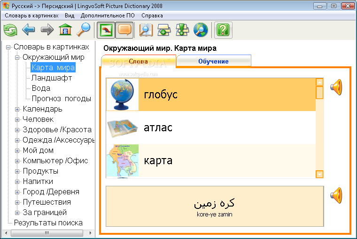
Task: Select Карта мира in the tree
Action: click(x=53, y=67)
